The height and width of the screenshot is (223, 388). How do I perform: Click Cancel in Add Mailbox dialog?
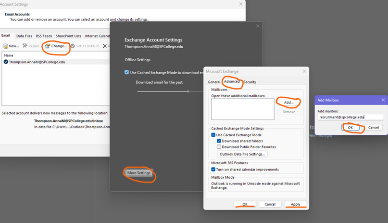pos(374,127)
